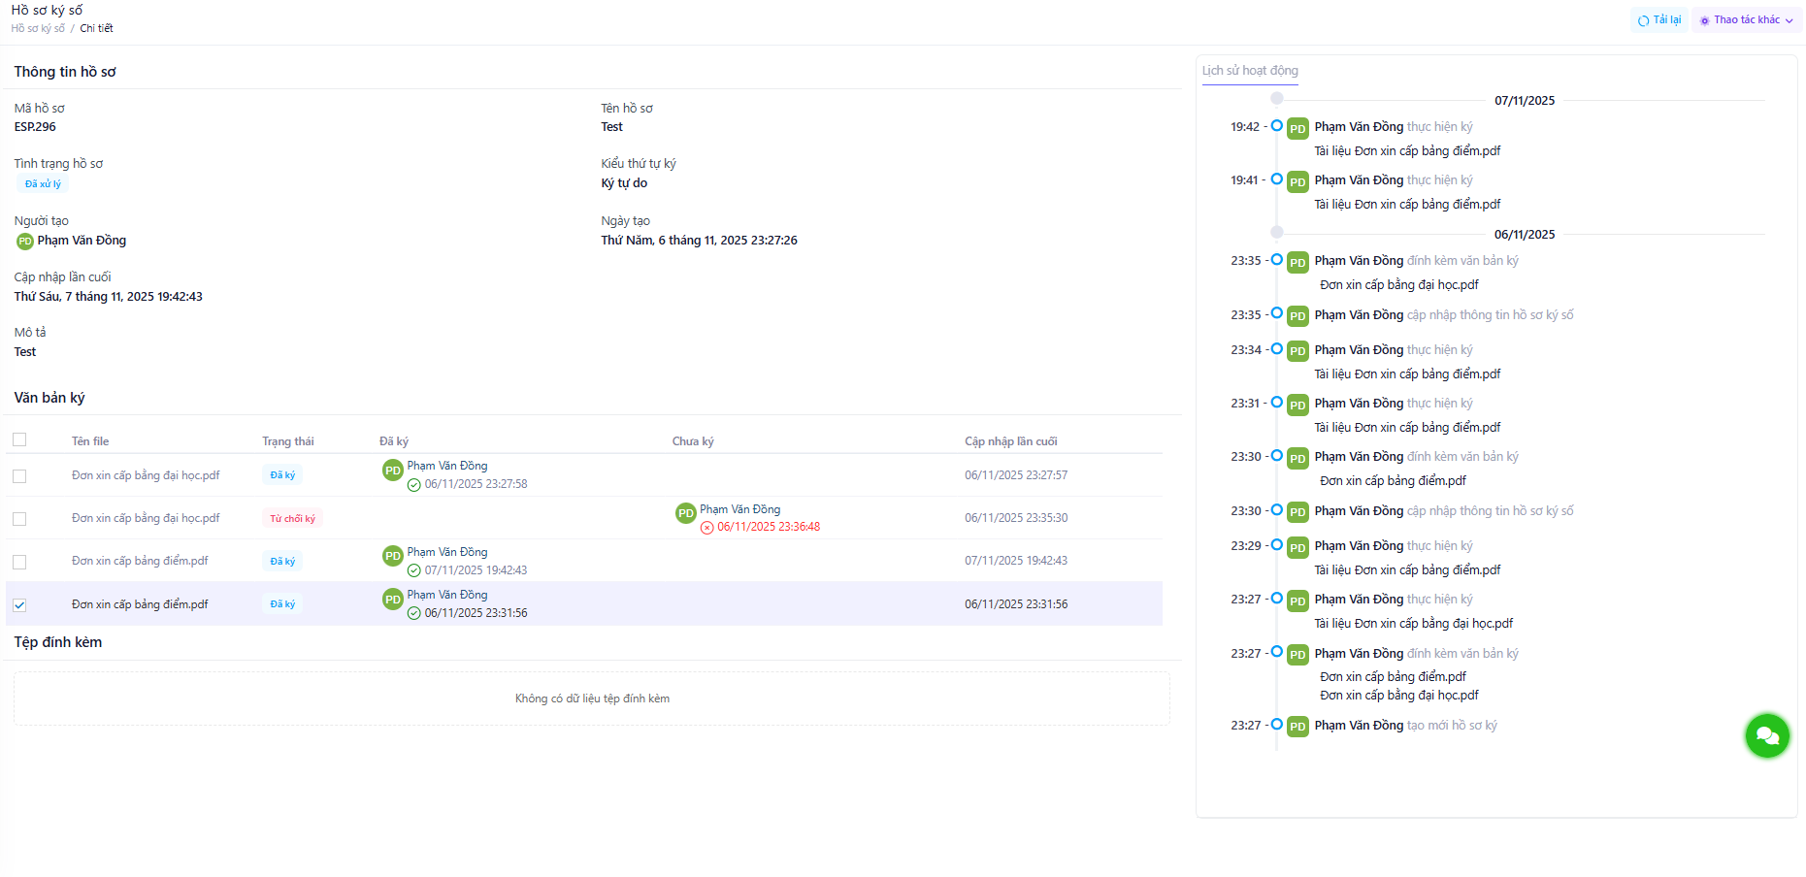Click the 07/11/2025 timeline date marker
The image size is (1806, 877).
pyautogui.click(x=1277, y=99)
